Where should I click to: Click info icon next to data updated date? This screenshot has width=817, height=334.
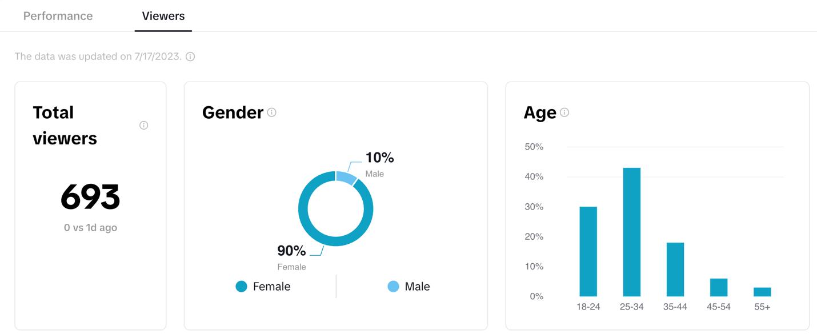190,57
